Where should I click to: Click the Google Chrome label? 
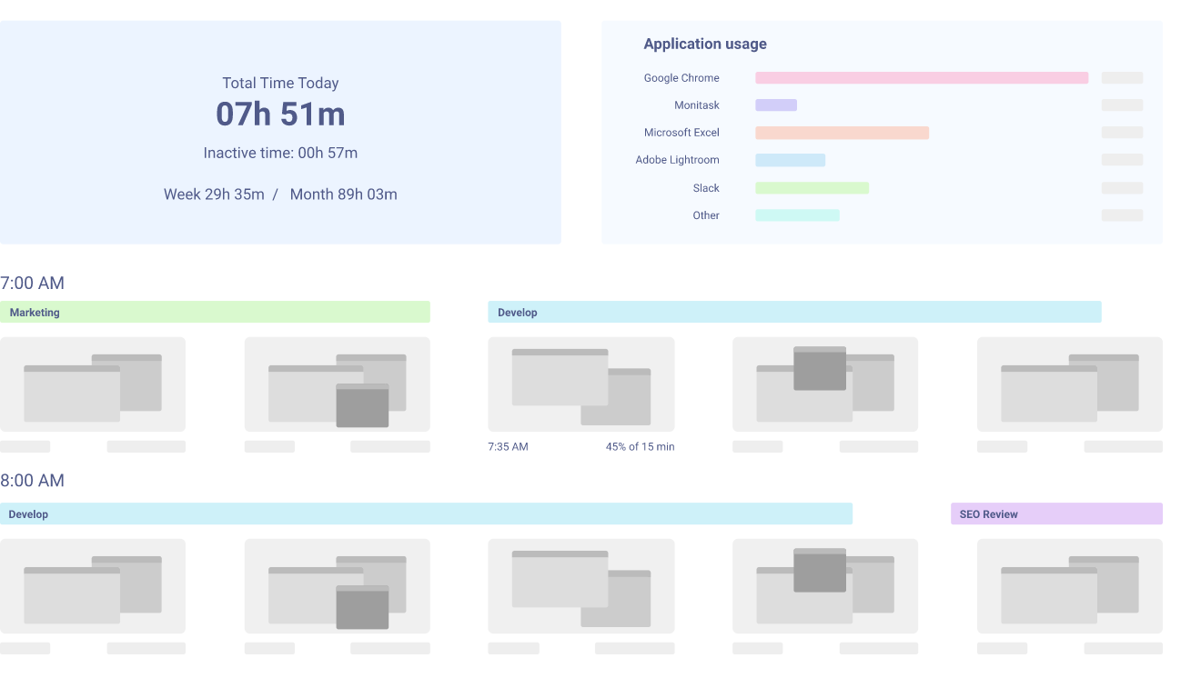tap(681, 78)
